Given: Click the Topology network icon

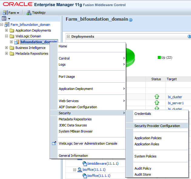Looking at the screenshot, I should coord(29,12).
